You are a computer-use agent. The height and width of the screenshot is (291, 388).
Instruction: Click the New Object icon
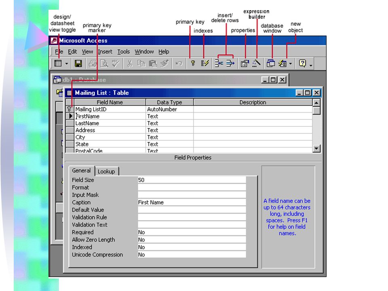point(283,63)
